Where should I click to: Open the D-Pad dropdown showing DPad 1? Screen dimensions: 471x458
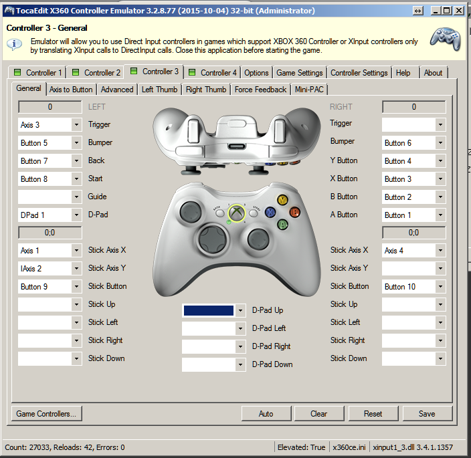pyautogui.click(x=50, y=215)
